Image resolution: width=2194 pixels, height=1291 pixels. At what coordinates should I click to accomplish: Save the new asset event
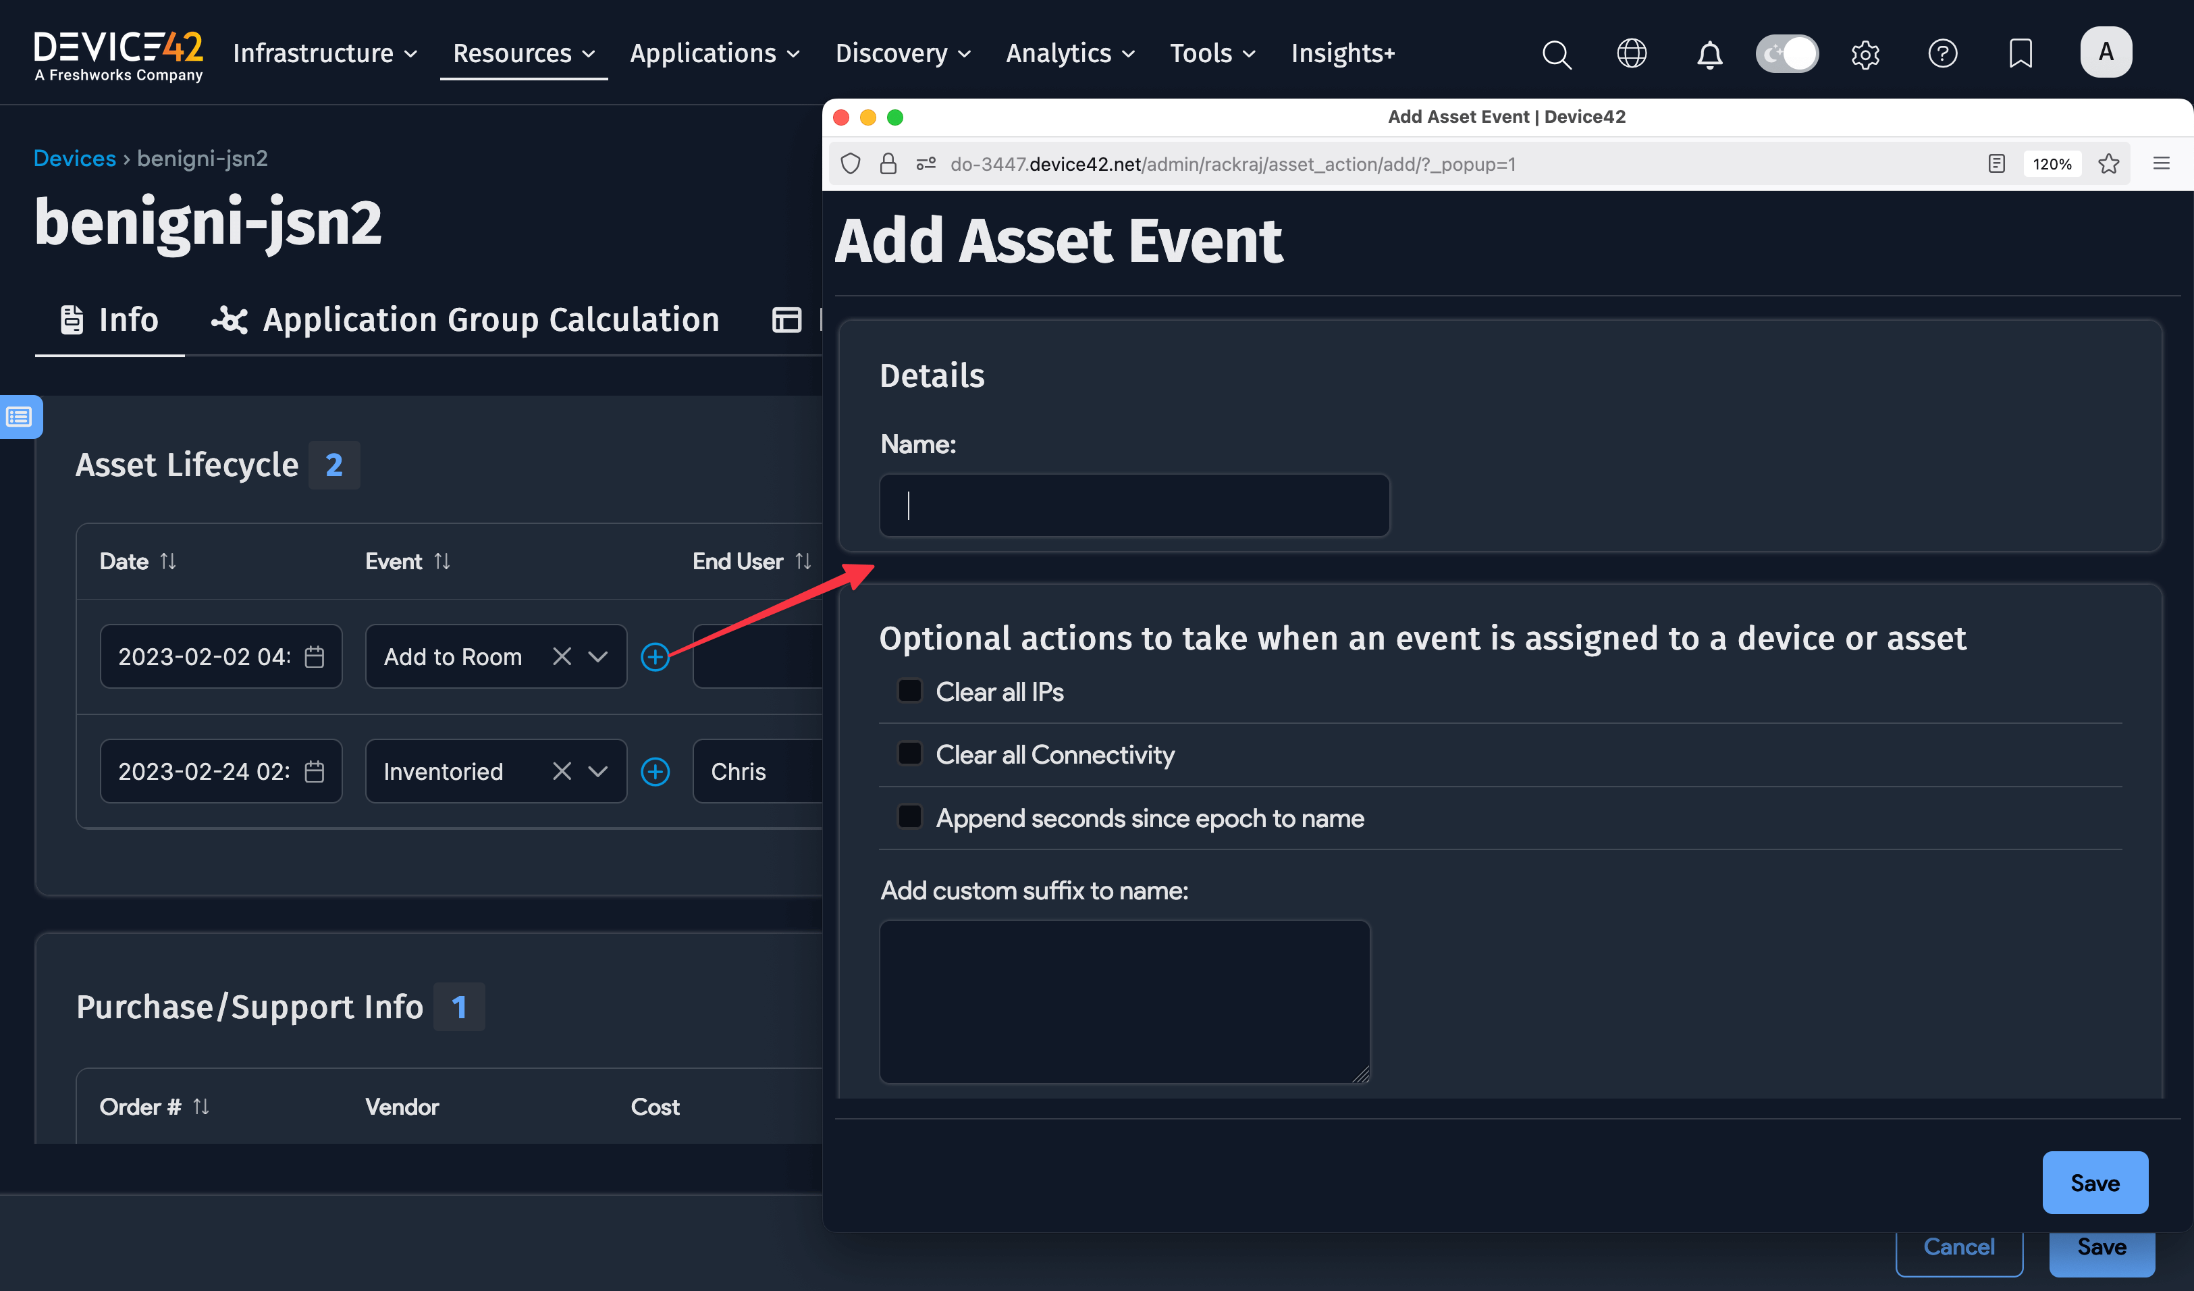click(2095, 1183)
